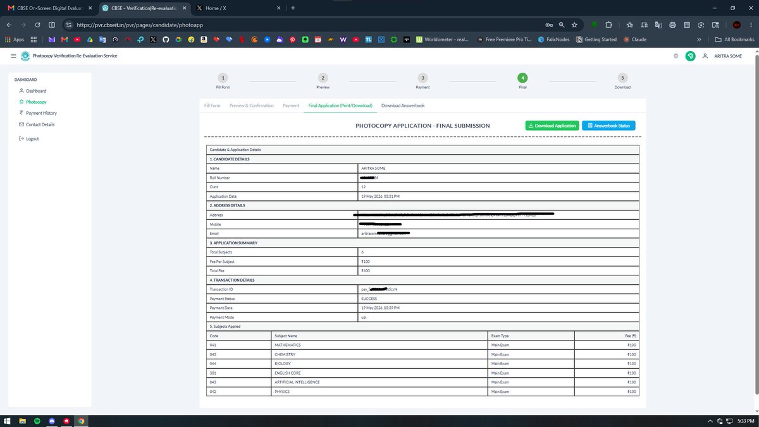Open the Apps bookmarks shortcut
This screenshot has height=427, width=759.
[15, 39]
